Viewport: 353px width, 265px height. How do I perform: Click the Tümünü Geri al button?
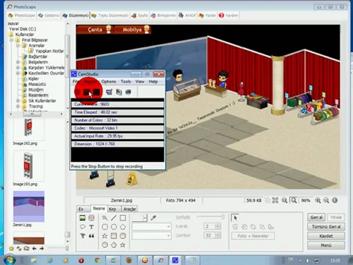click(x=326, y=227)
